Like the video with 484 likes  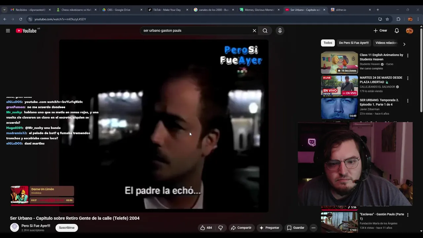pyautogui.click(x=206, y=228)
